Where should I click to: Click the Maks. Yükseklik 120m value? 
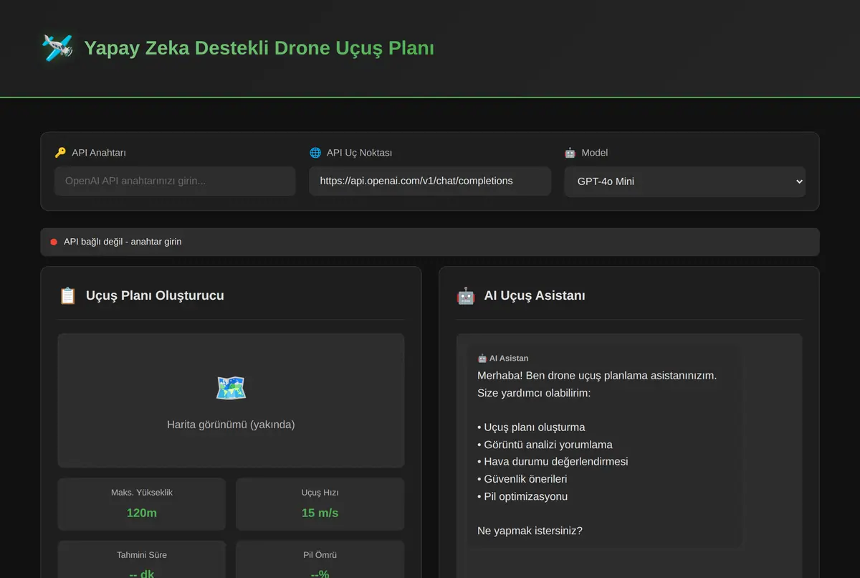(x=142, y=513)
